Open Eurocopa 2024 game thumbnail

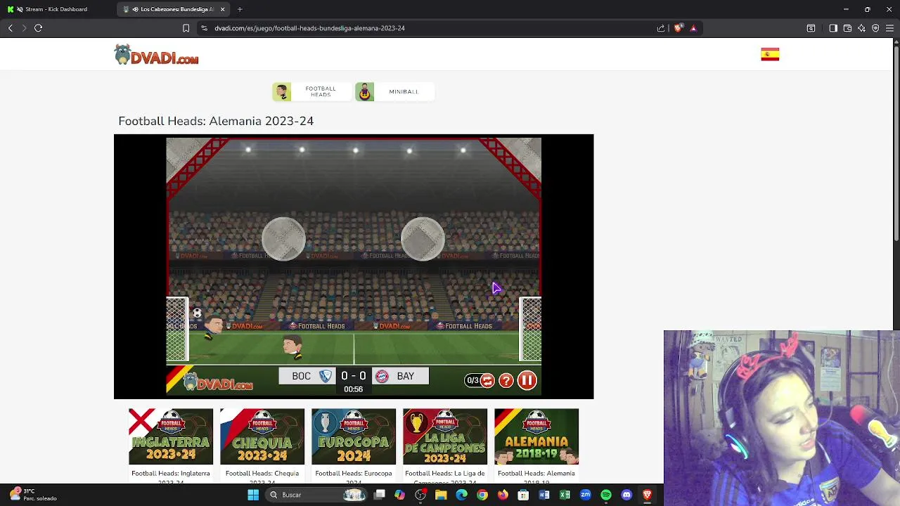pyautogui.click(x=354, y=436)
